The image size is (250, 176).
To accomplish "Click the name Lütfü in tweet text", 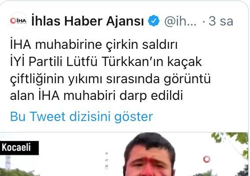I will point(82,62).
